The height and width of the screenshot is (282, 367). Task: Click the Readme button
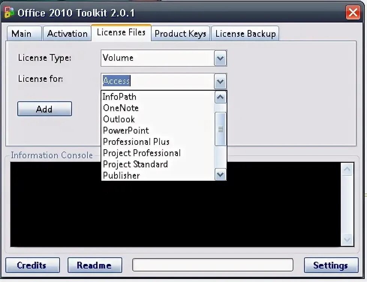pyautogui.click(x=95, y=265)
